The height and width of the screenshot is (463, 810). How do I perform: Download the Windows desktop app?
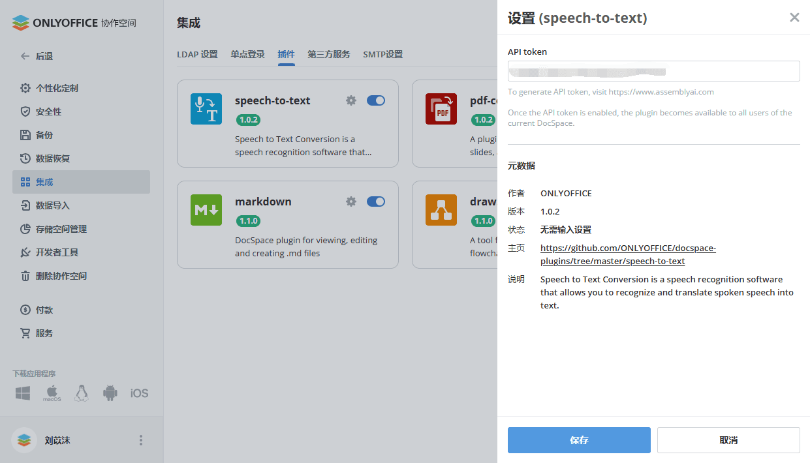coord(23,393)
